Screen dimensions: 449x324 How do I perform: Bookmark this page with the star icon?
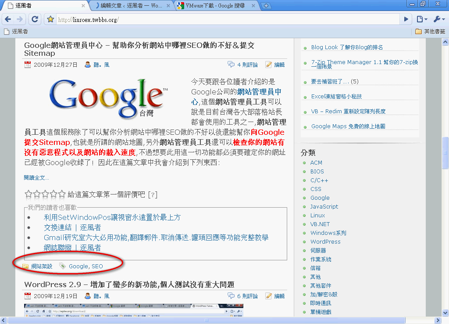point(50,19)
